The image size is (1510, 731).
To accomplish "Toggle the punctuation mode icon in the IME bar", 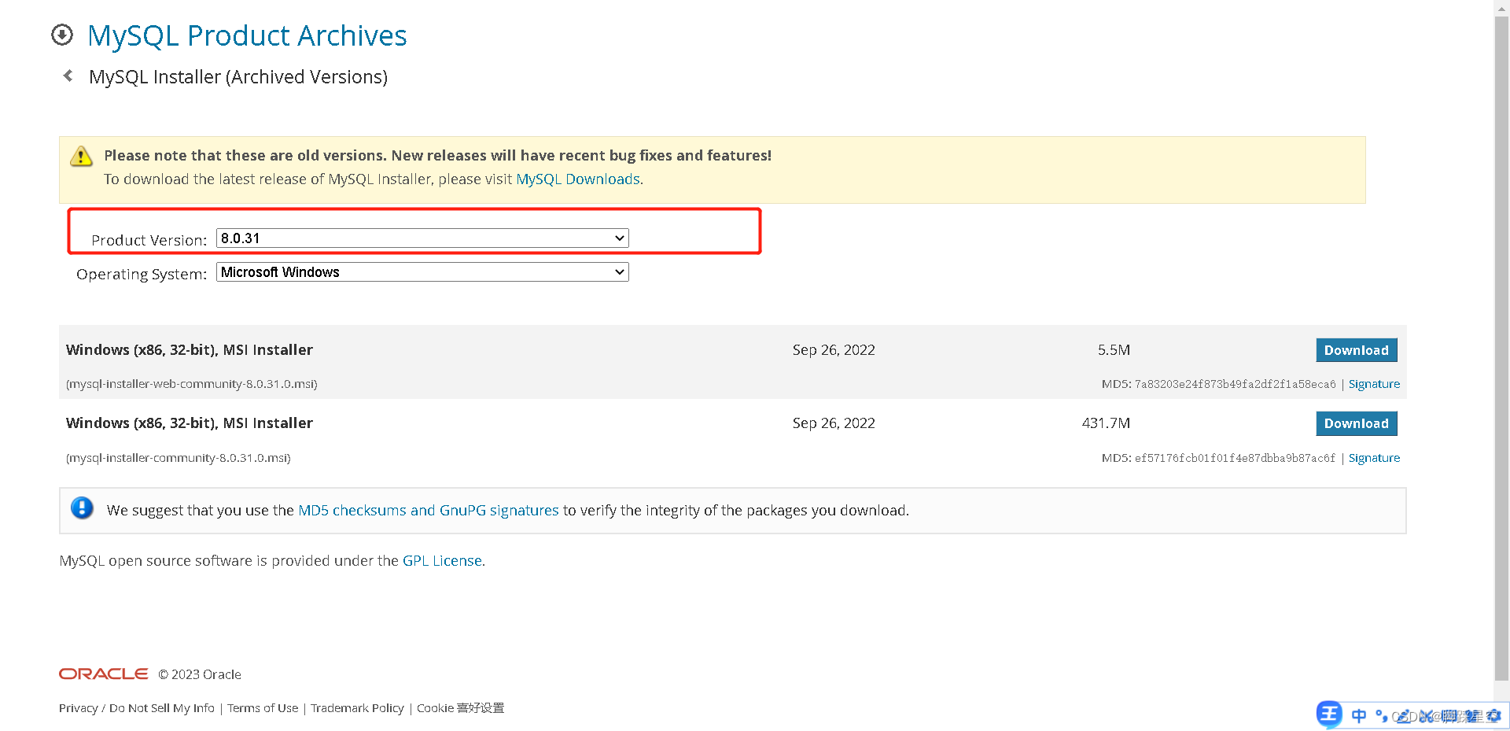I will (x=1382, y=716).
